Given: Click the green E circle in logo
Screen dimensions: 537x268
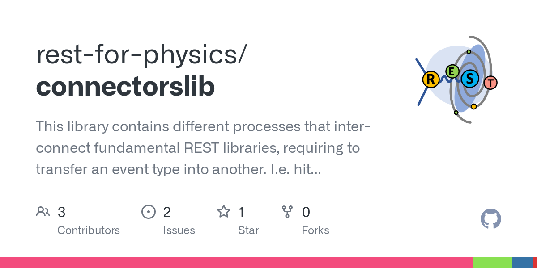Looking at the screenshot, I should 452,71.
